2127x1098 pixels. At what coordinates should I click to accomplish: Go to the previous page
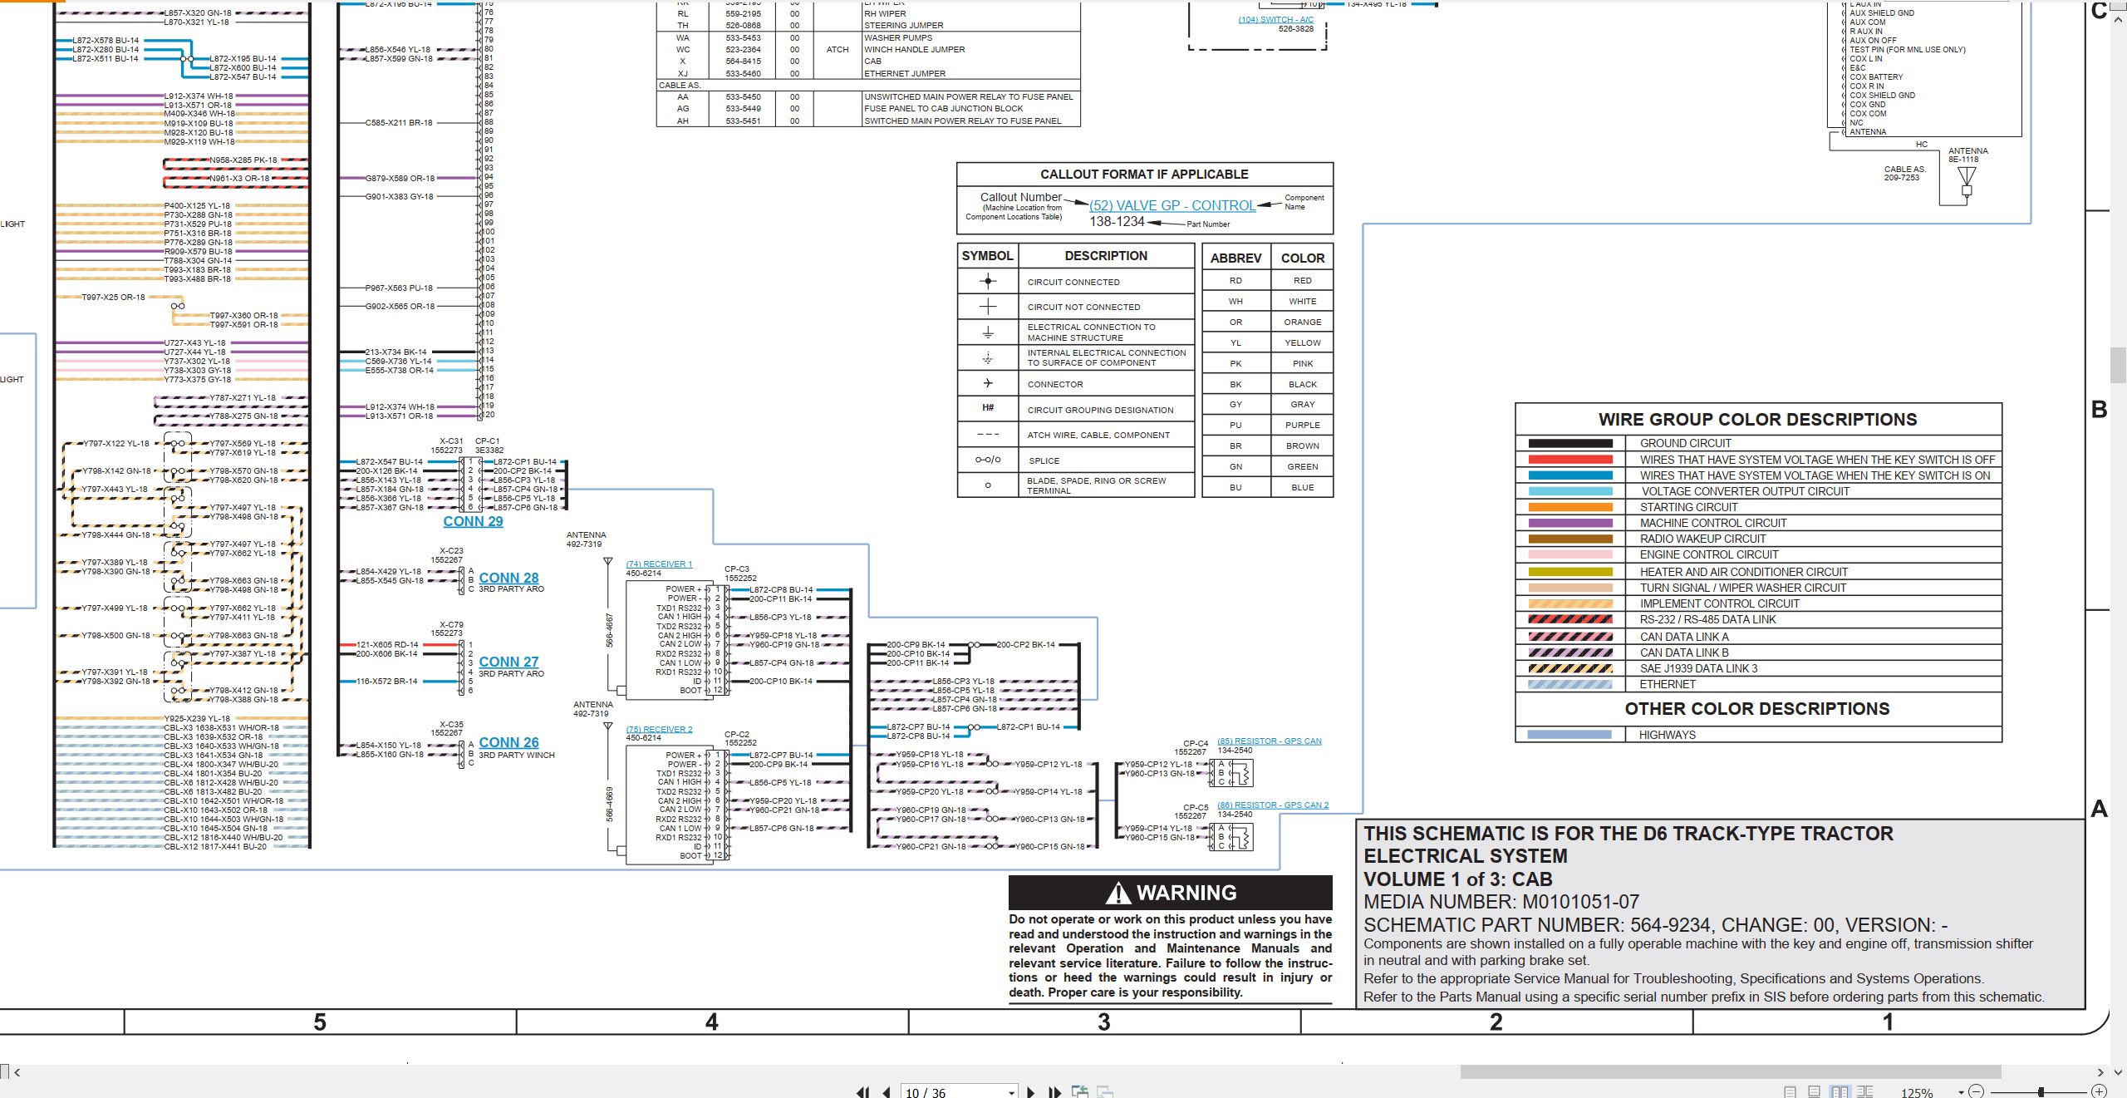point(887,1092)
